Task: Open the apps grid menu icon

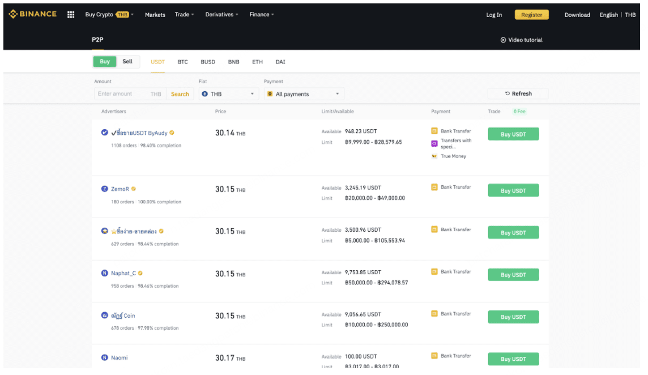Action: point(71,15)
